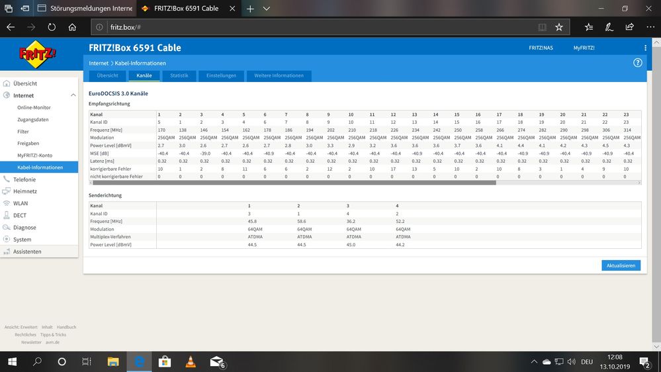Switch to the Statistik tab
This screenshot has height=372, width=661.
(x=179, y=75)
